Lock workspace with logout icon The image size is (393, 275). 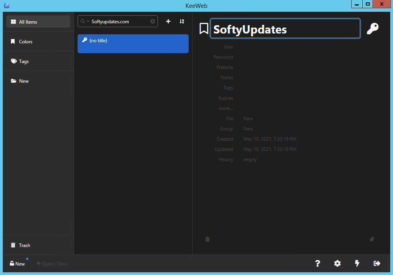tap(377, 264)
